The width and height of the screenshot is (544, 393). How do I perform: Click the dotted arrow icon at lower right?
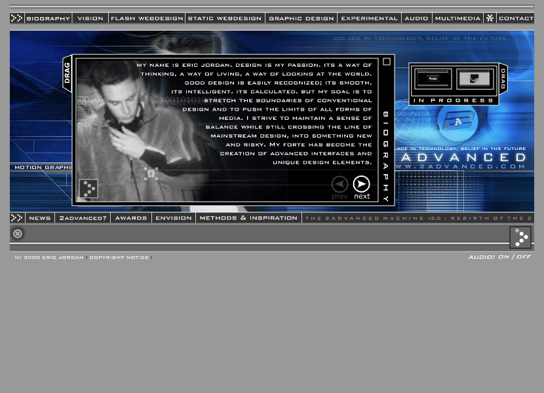tap(520, 237)
